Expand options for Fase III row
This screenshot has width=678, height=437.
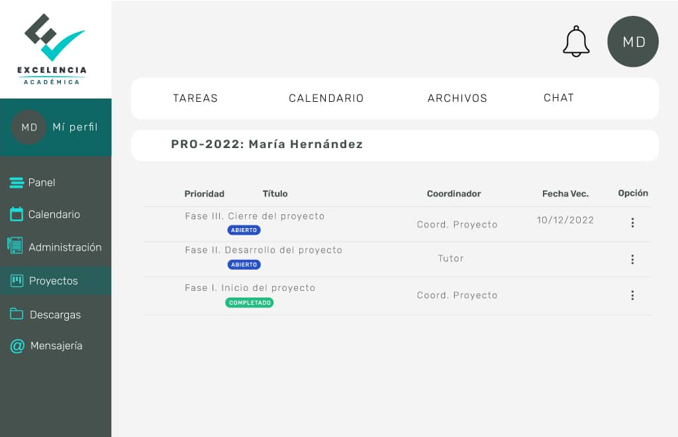pyautogui.click(x=632, y=223)
